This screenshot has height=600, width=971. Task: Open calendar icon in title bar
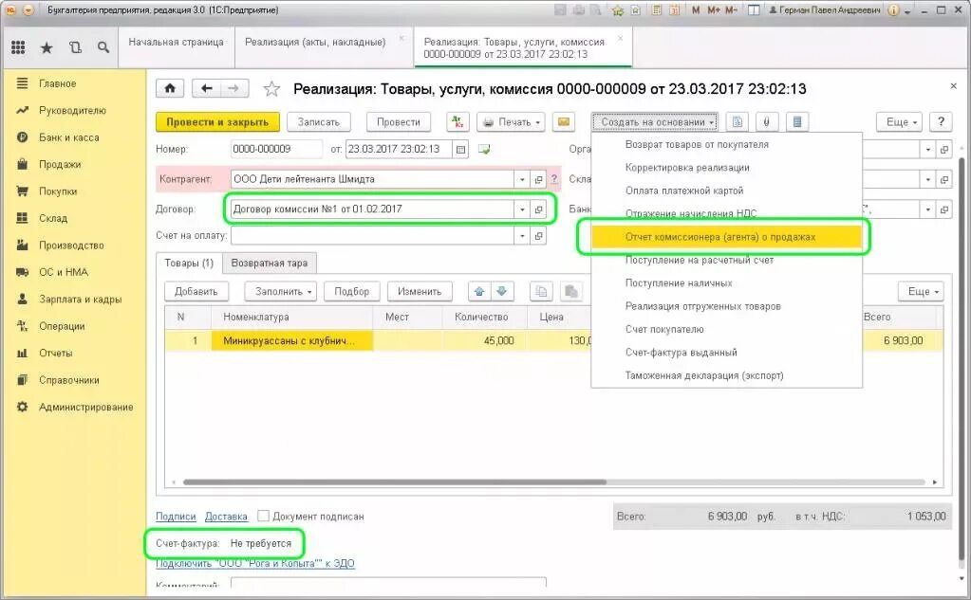point(675,10)
